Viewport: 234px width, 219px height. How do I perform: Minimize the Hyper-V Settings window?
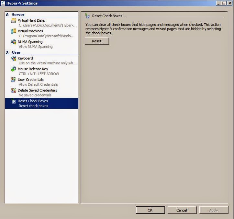click(218, 3)
